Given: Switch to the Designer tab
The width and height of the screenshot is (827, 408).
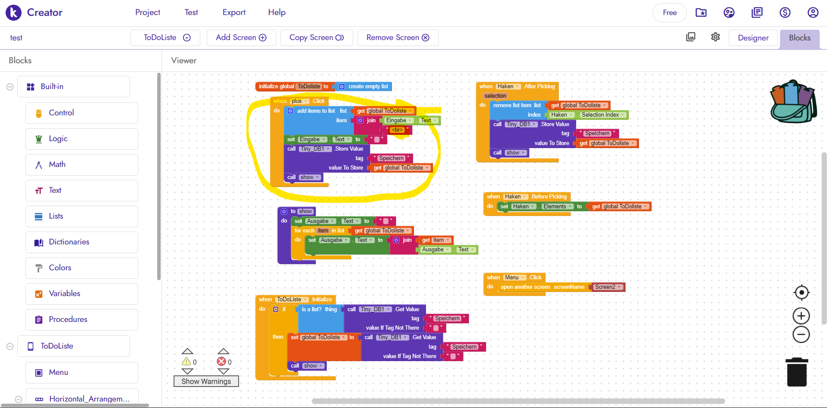Looking at the screenshot, I should [753, 38].
